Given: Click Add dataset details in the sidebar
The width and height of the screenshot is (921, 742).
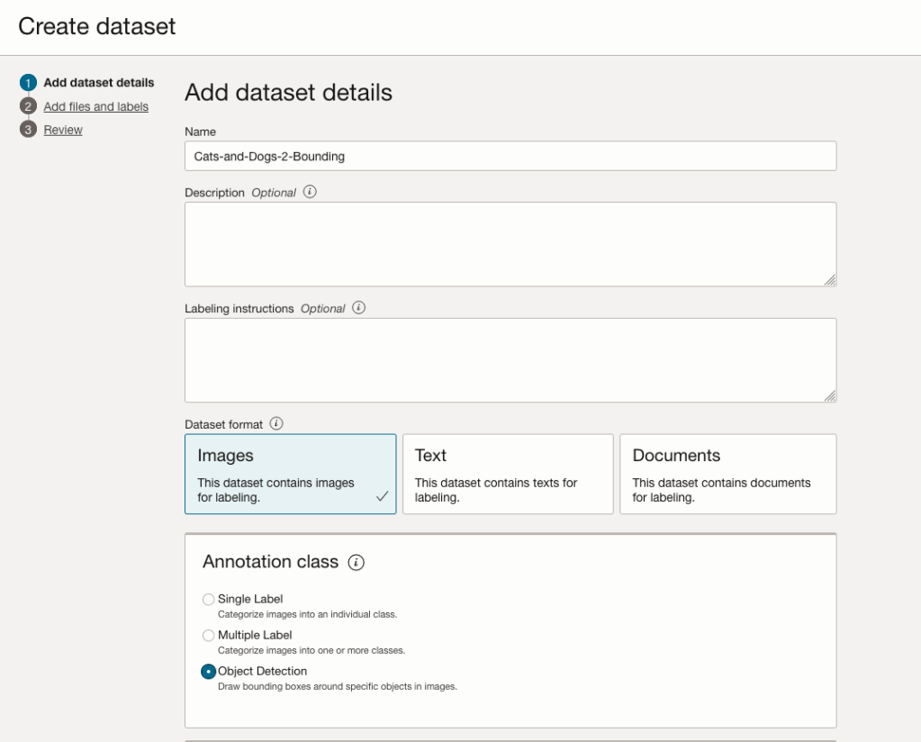Looking at the screenshot, I should coord(99,83).
